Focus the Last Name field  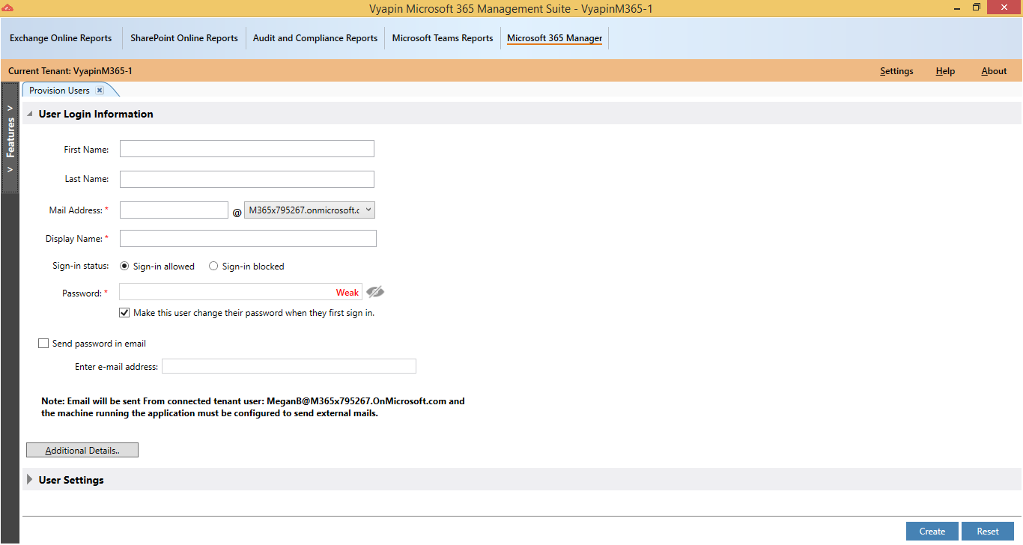(x=247, y=179)
